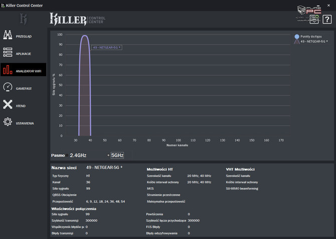Click the Punkty dostępu blue legend circle
This screenshot has height=239, width=336.
point(297,37)
